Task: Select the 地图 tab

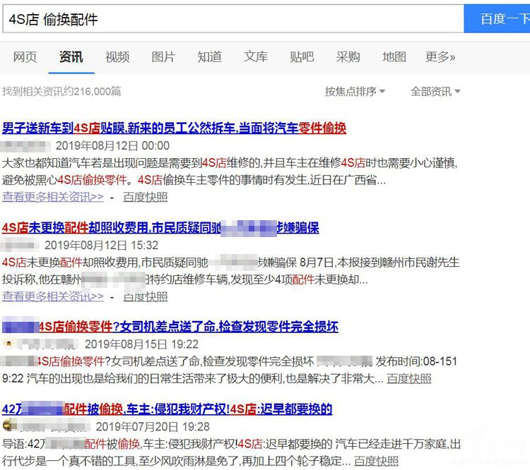Action: coord(394,57)
